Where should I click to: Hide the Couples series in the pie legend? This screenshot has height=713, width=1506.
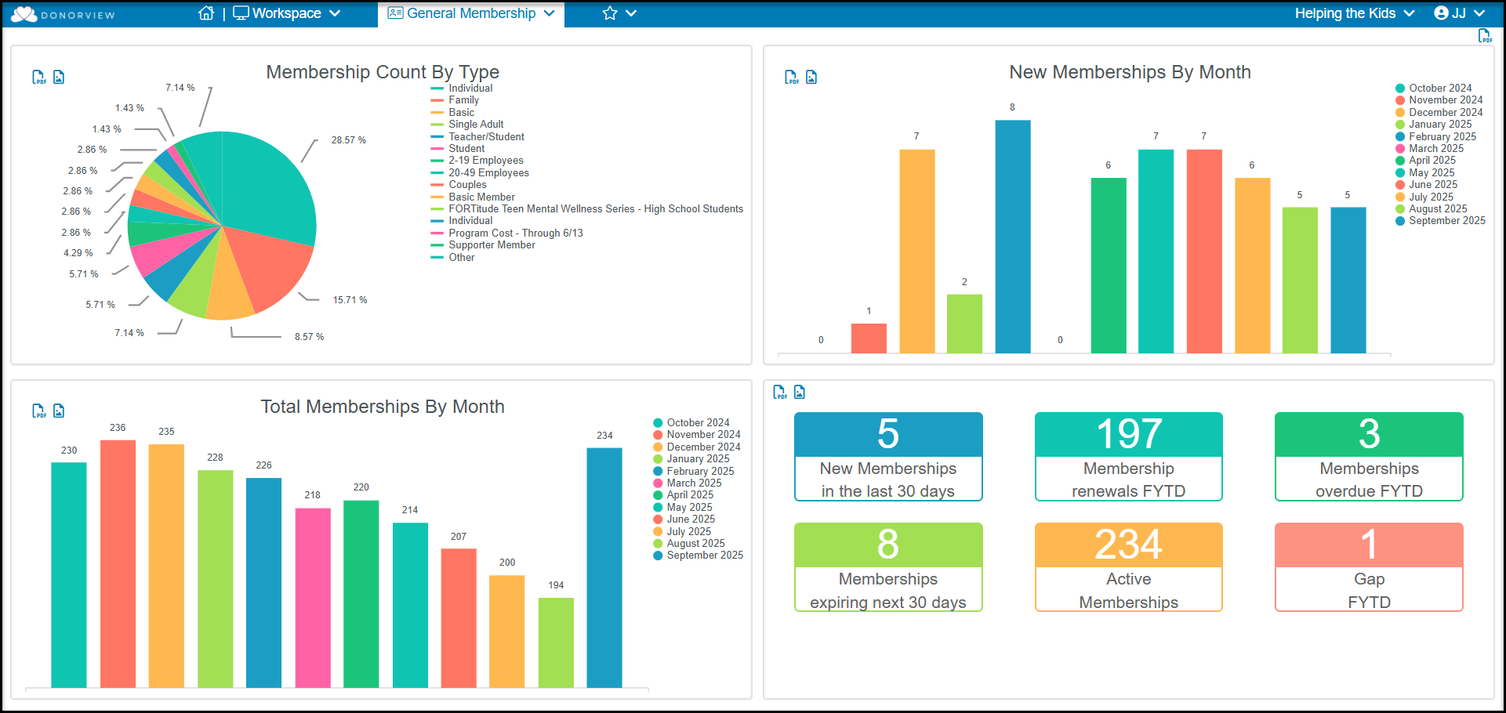[x=459, y=185]
